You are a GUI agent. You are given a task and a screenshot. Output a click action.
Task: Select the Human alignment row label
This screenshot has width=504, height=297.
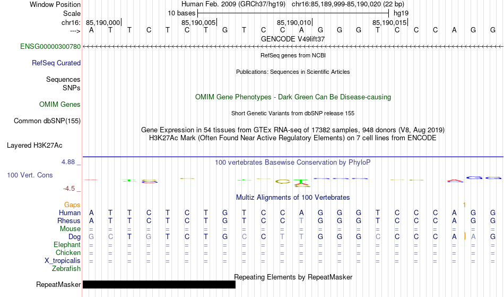click(69, 213)
